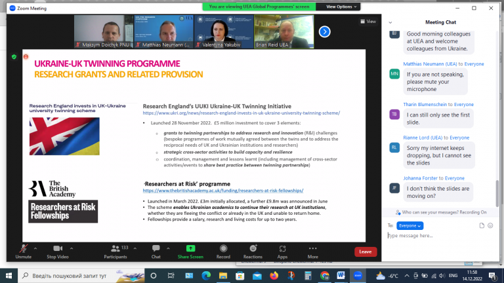Toggle Stop Video camera button

(58, 252)
